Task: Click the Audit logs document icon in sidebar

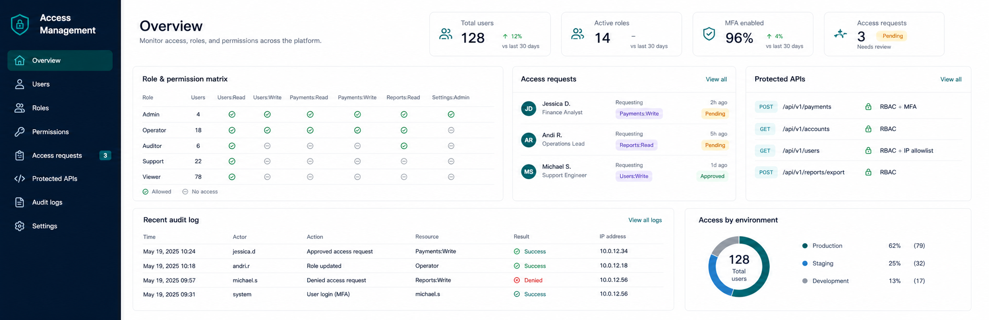Action: click(19, 202)
